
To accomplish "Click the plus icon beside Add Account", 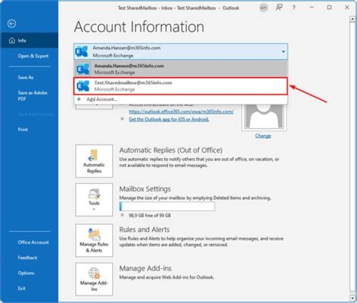I will 79,99.
